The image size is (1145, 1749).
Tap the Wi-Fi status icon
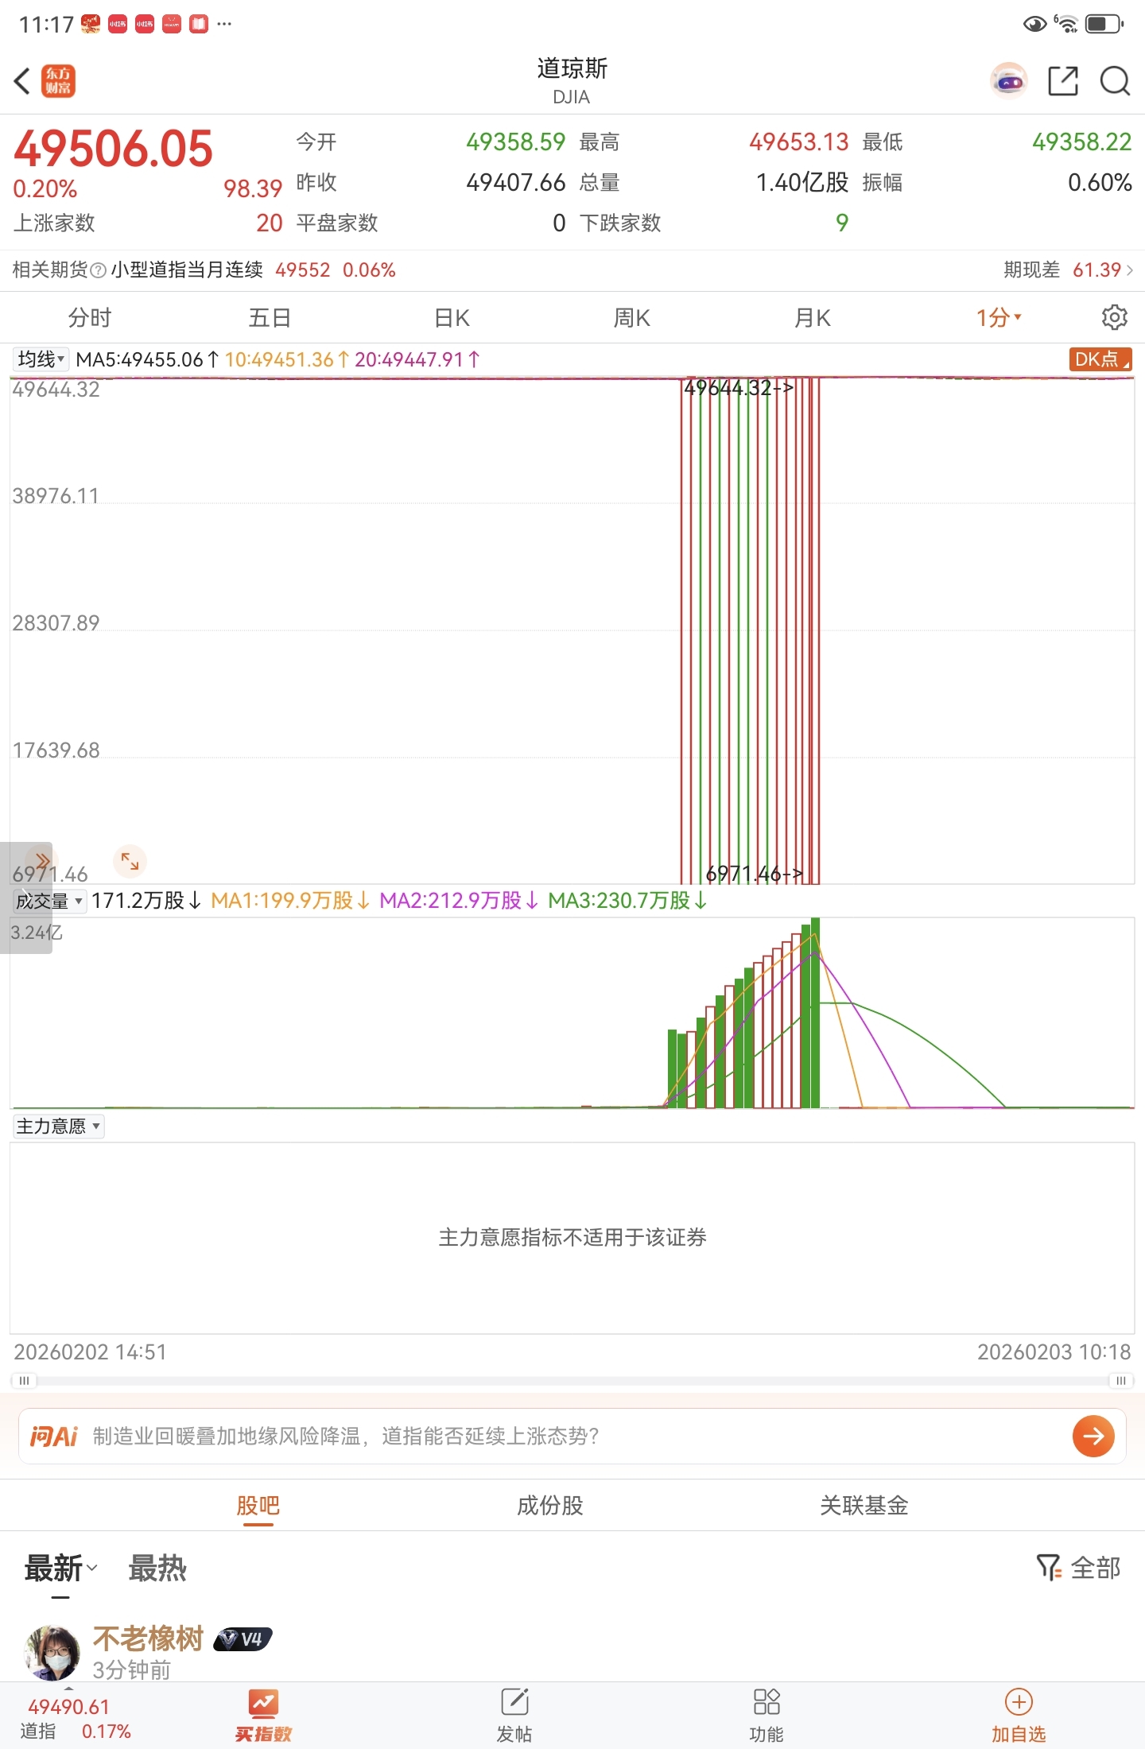tap(1065, 24)
